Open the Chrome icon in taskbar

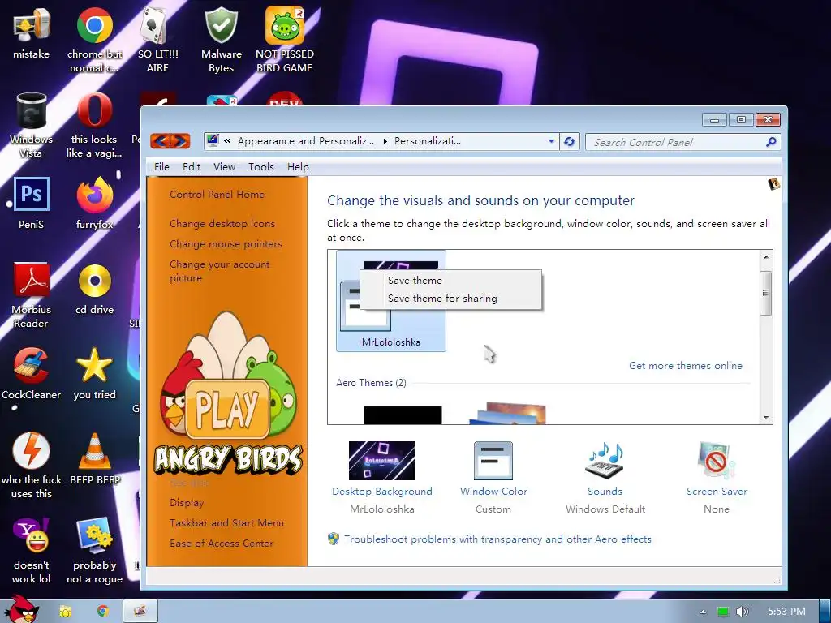[x=102, y=611]
